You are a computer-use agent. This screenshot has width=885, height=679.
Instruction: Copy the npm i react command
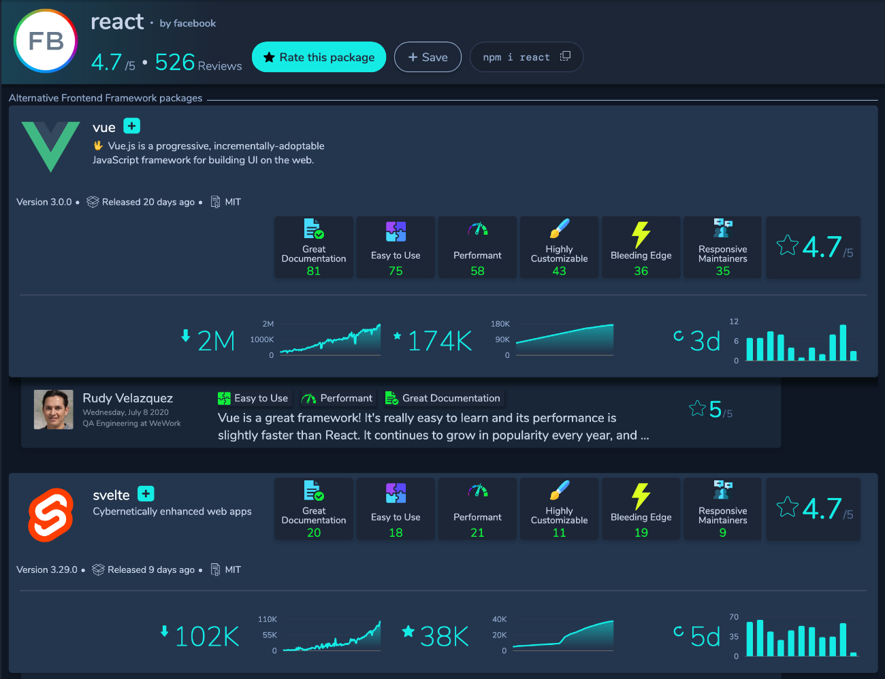point(565,56)
